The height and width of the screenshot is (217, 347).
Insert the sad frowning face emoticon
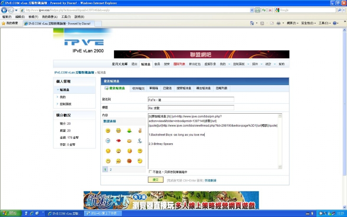click(x=140, y=151)
